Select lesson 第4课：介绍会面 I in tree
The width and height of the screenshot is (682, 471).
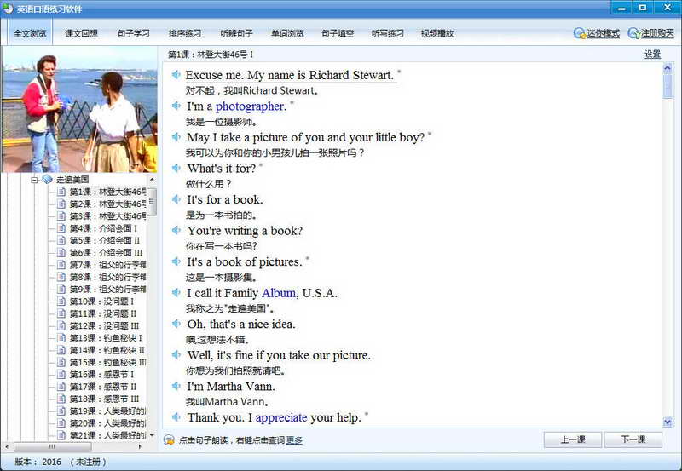[103, 228]
